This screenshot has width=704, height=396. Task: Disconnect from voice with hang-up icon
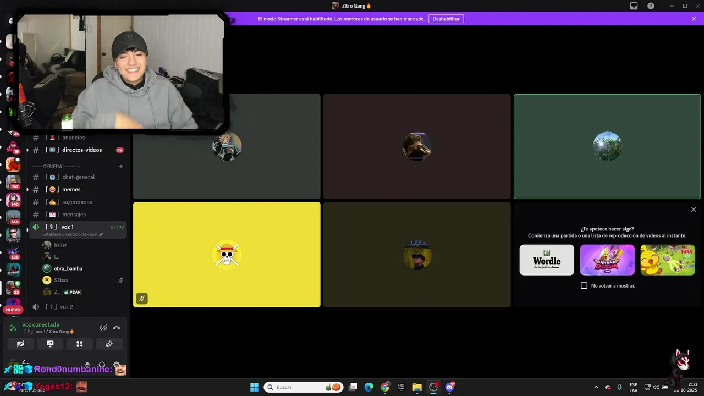point(117,328)
